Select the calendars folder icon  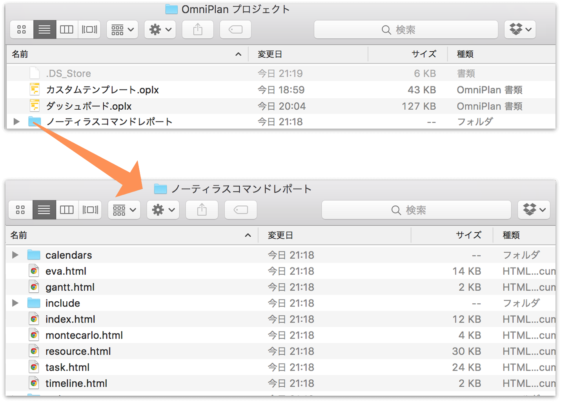coord(34,255)
